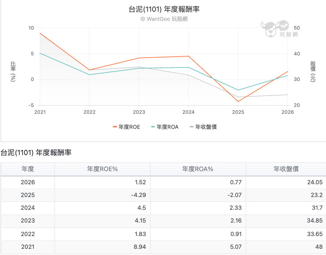This screenshot has height=255, width=326.
Task: Click ROA value 2.16 for 2023
Action: pyautogui.click(x=236, y=221)
